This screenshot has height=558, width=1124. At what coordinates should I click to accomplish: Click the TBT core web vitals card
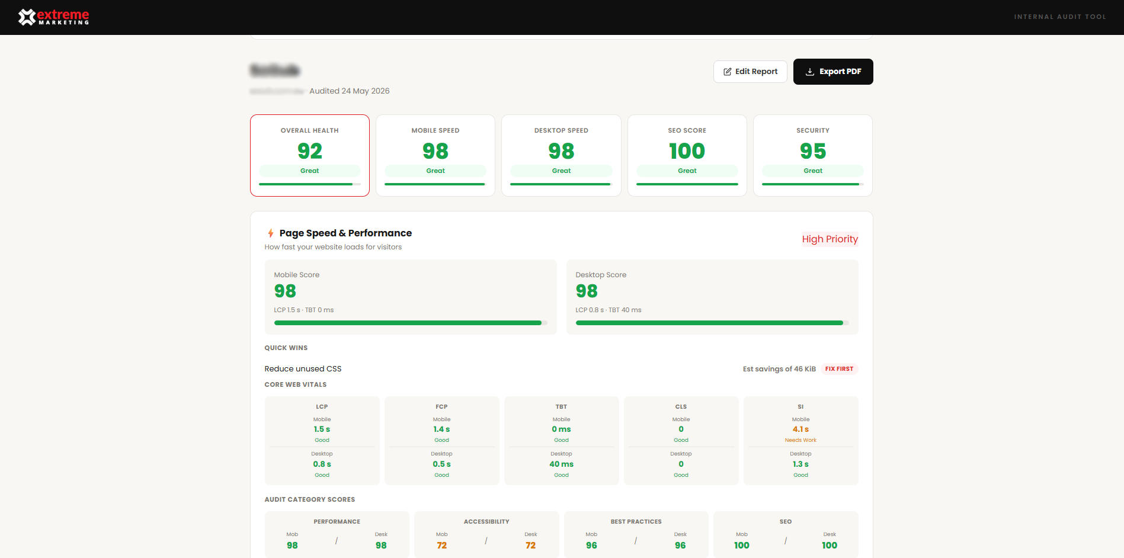coord(562,441)
